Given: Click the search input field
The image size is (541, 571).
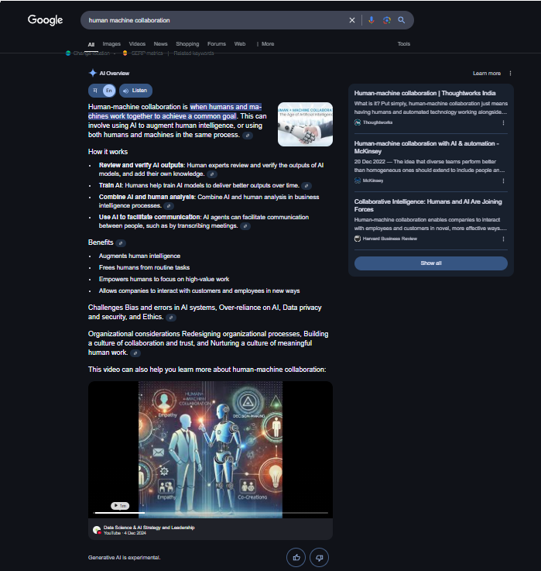Looking at the screenshot, I should pos(214,20).
